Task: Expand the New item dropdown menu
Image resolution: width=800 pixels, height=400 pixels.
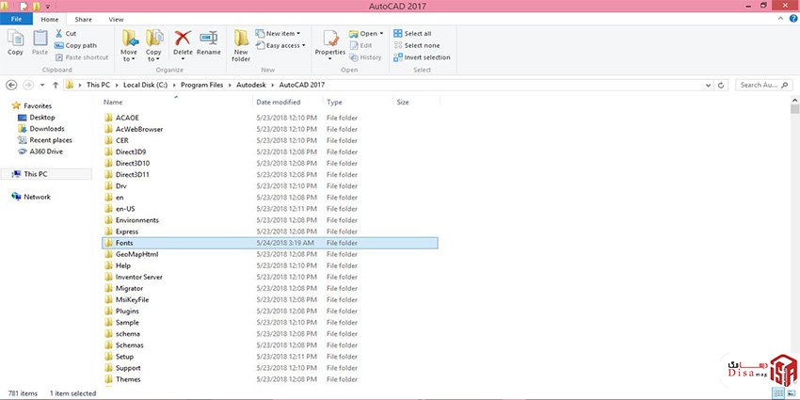Action: [285, 33]
